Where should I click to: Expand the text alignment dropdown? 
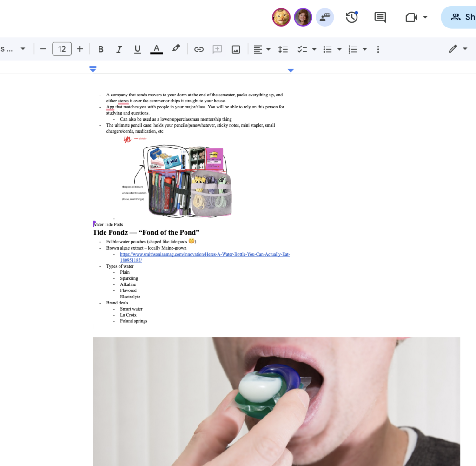click(268, 49)
